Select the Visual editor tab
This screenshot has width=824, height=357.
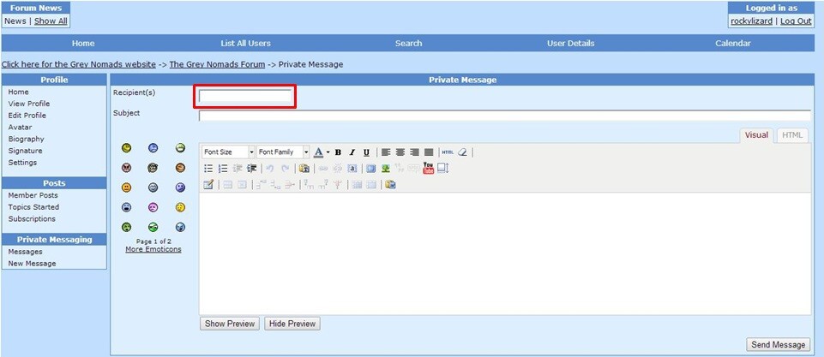(x=755, y=135)
